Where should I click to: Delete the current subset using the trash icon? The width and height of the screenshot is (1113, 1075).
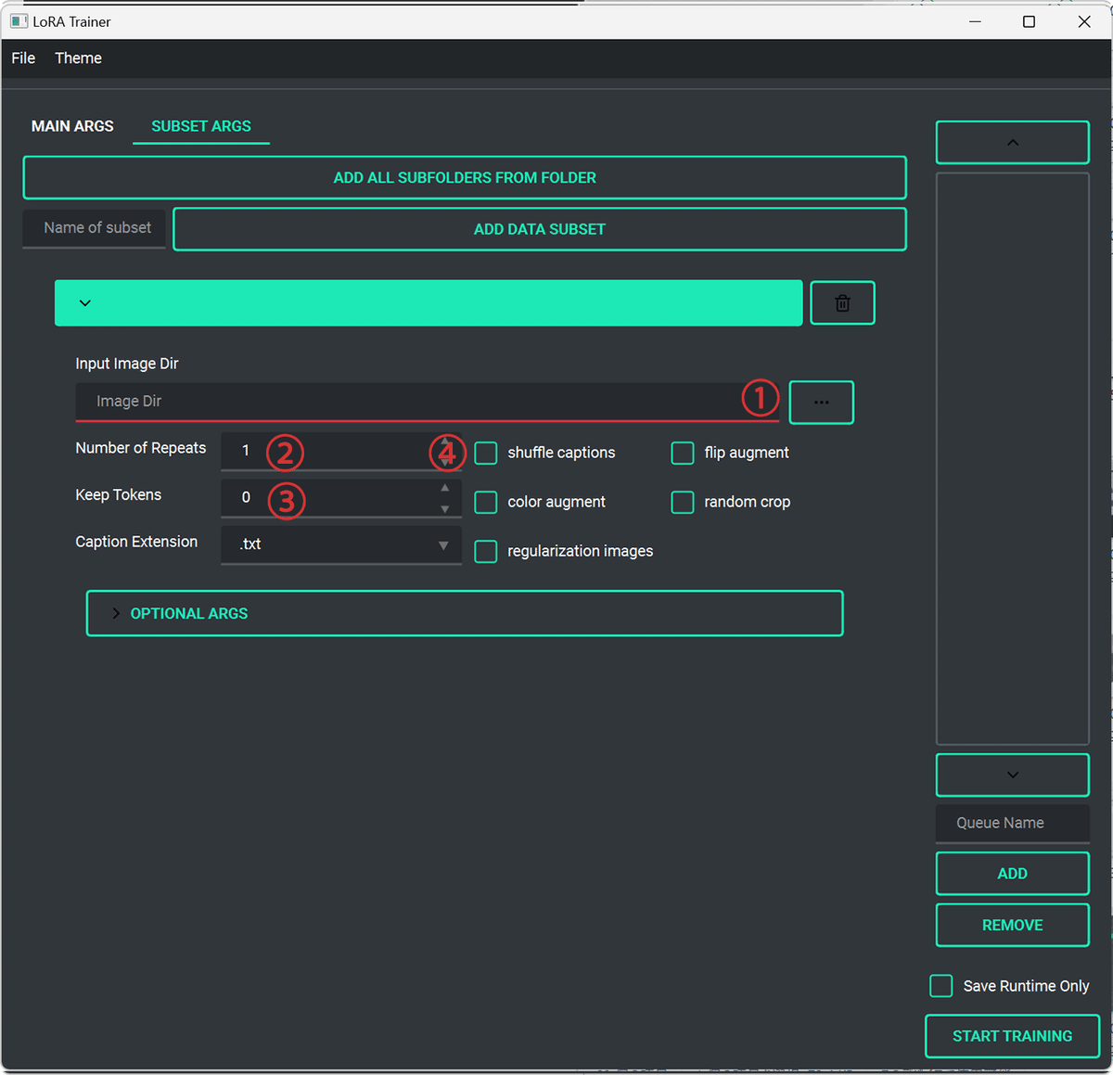pyautogui.click(x=842, y=302)
